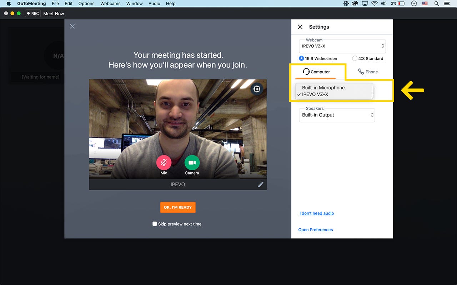This screenshot has width=457, height=285.
Task: Open the File menu
Action: (55, 4)
